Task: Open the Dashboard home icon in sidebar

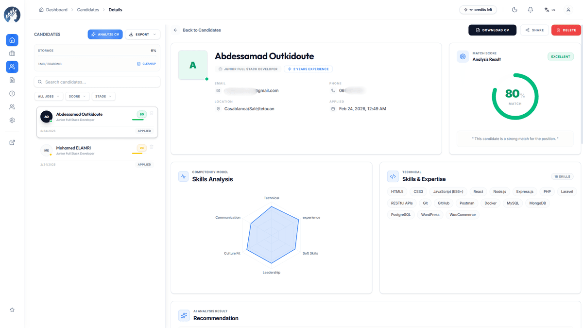Action: point(12,40)
